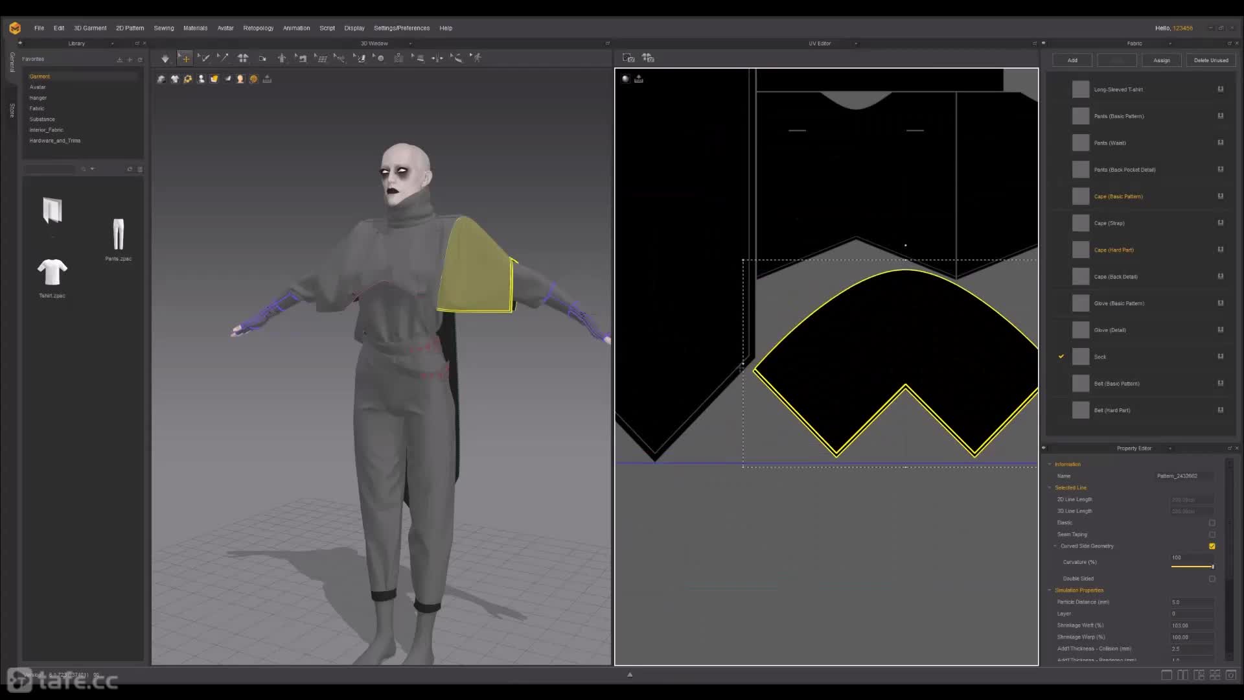Open the UV Editor panel dropdown arrow
The image size is (1244, 700).
[856, 43]
